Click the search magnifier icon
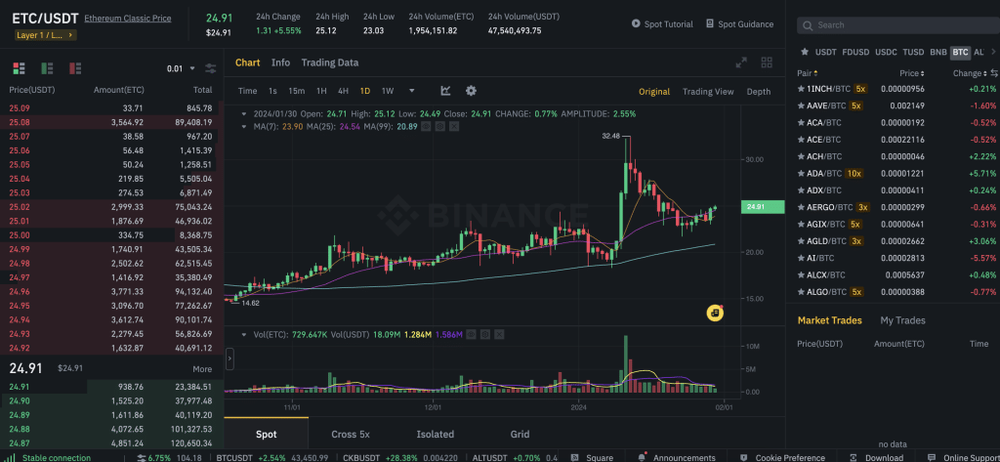Viewport: 1000px width, 462px height. coord(808,25)
